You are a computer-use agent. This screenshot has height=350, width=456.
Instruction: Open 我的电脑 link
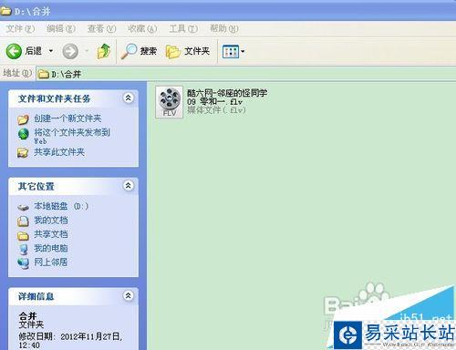pyautogui.click(x=51, y=248)
